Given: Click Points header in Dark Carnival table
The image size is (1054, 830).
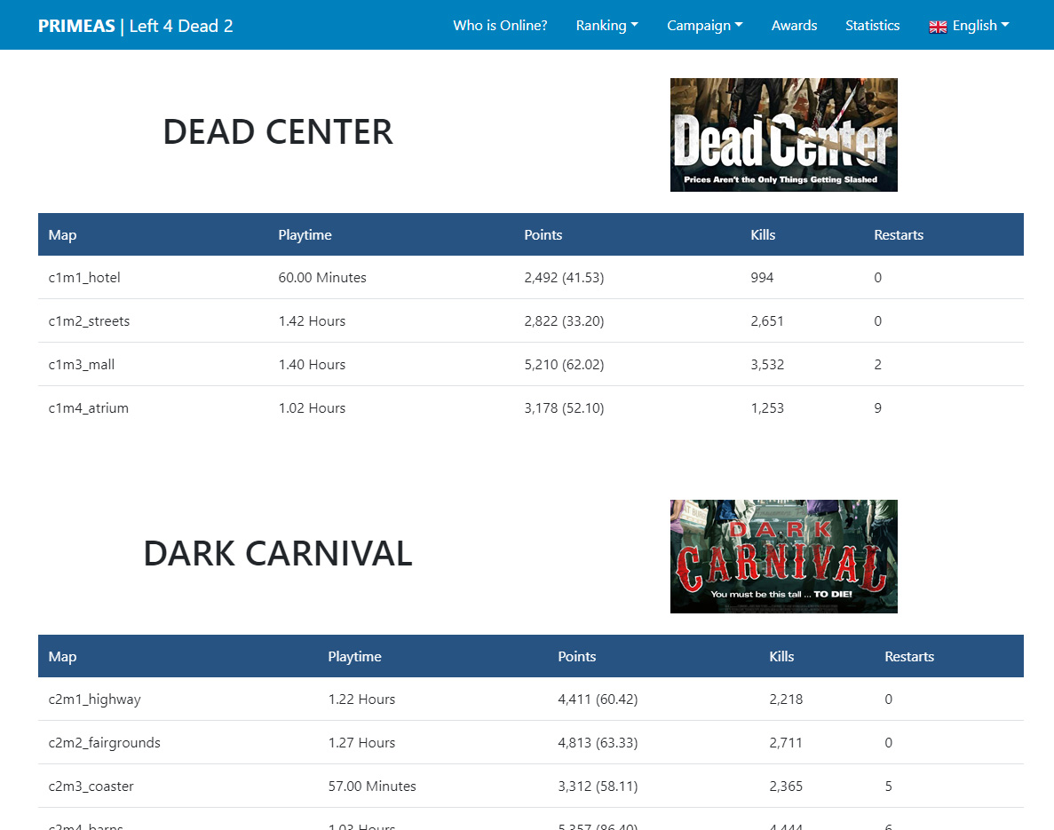Looking at the screenshot, I should coord(577,656).
